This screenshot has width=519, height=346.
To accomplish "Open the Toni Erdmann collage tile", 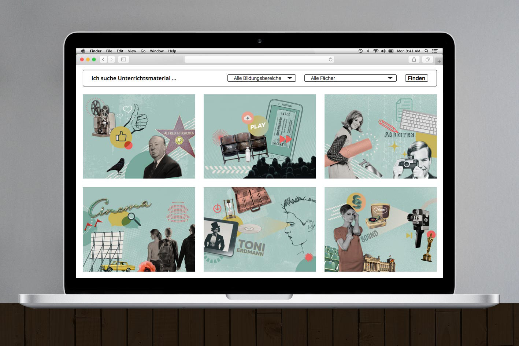I will pyautogui.click(x=260, y=229).
